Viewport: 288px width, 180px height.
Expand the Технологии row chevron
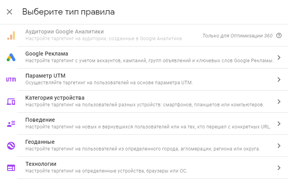pyautogui.click(x=279, y=168)
